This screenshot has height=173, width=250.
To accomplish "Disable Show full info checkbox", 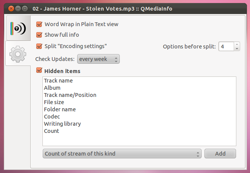I will click(39, 35).
